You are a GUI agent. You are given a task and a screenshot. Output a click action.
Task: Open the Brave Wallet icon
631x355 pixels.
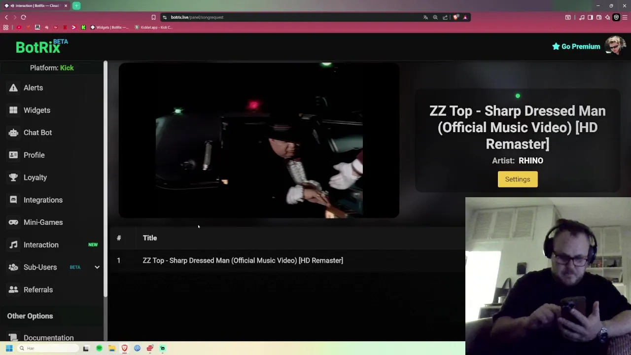[x=599, y=17]
